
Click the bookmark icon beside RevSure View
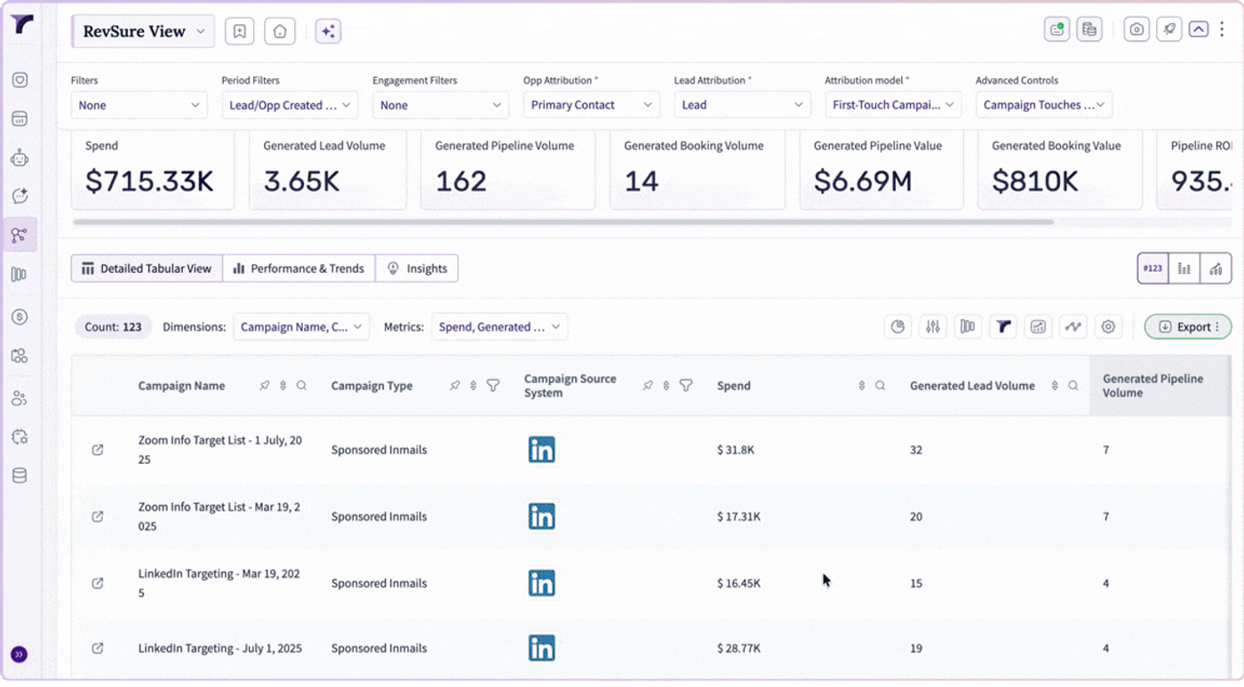click(240, 31)
